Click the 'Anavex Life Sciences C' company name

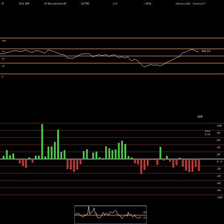tap(190, 4)
